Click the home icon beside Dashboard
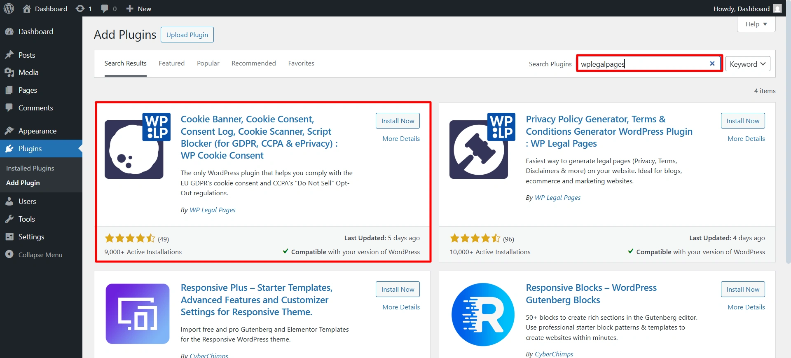 (27, 9)
